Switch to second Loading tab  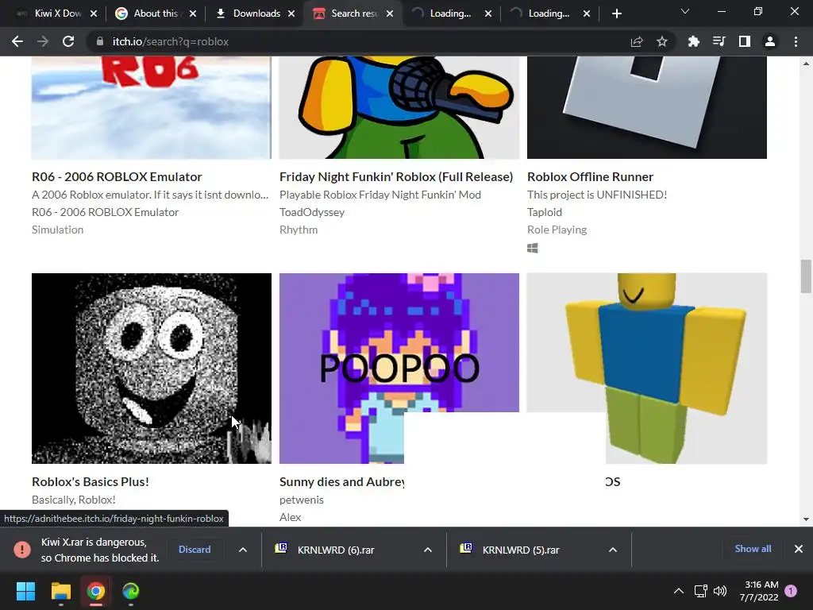[x=549, y=14]
